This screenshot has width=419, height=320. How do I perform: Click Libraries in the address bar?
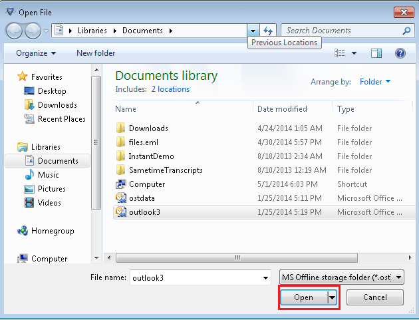click(x=92, y=31)
